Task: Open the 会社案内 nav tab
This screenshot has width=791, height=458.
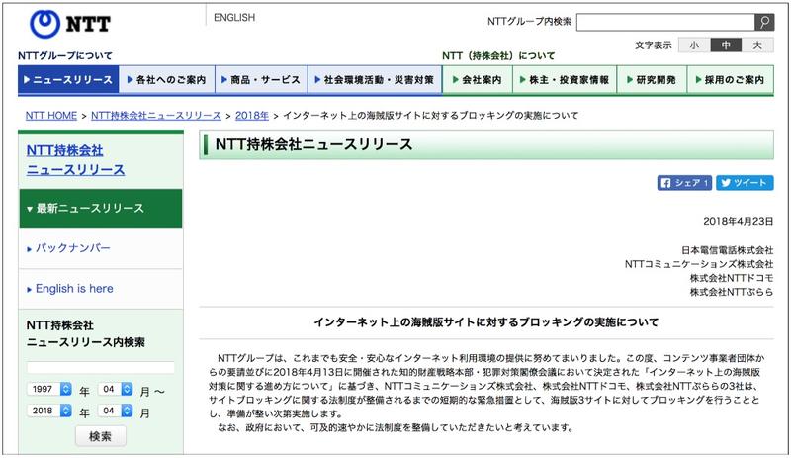Action: tap(478, 80)
